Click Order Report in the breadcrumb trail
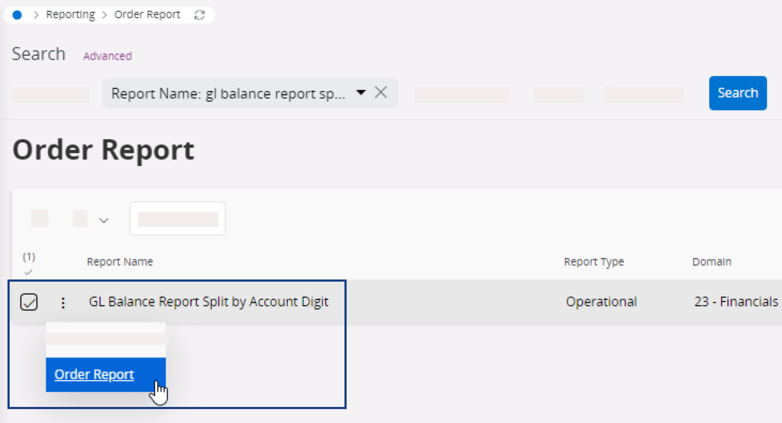The width and height of the screenshot is (782, 423). click(x=147, y=15)
